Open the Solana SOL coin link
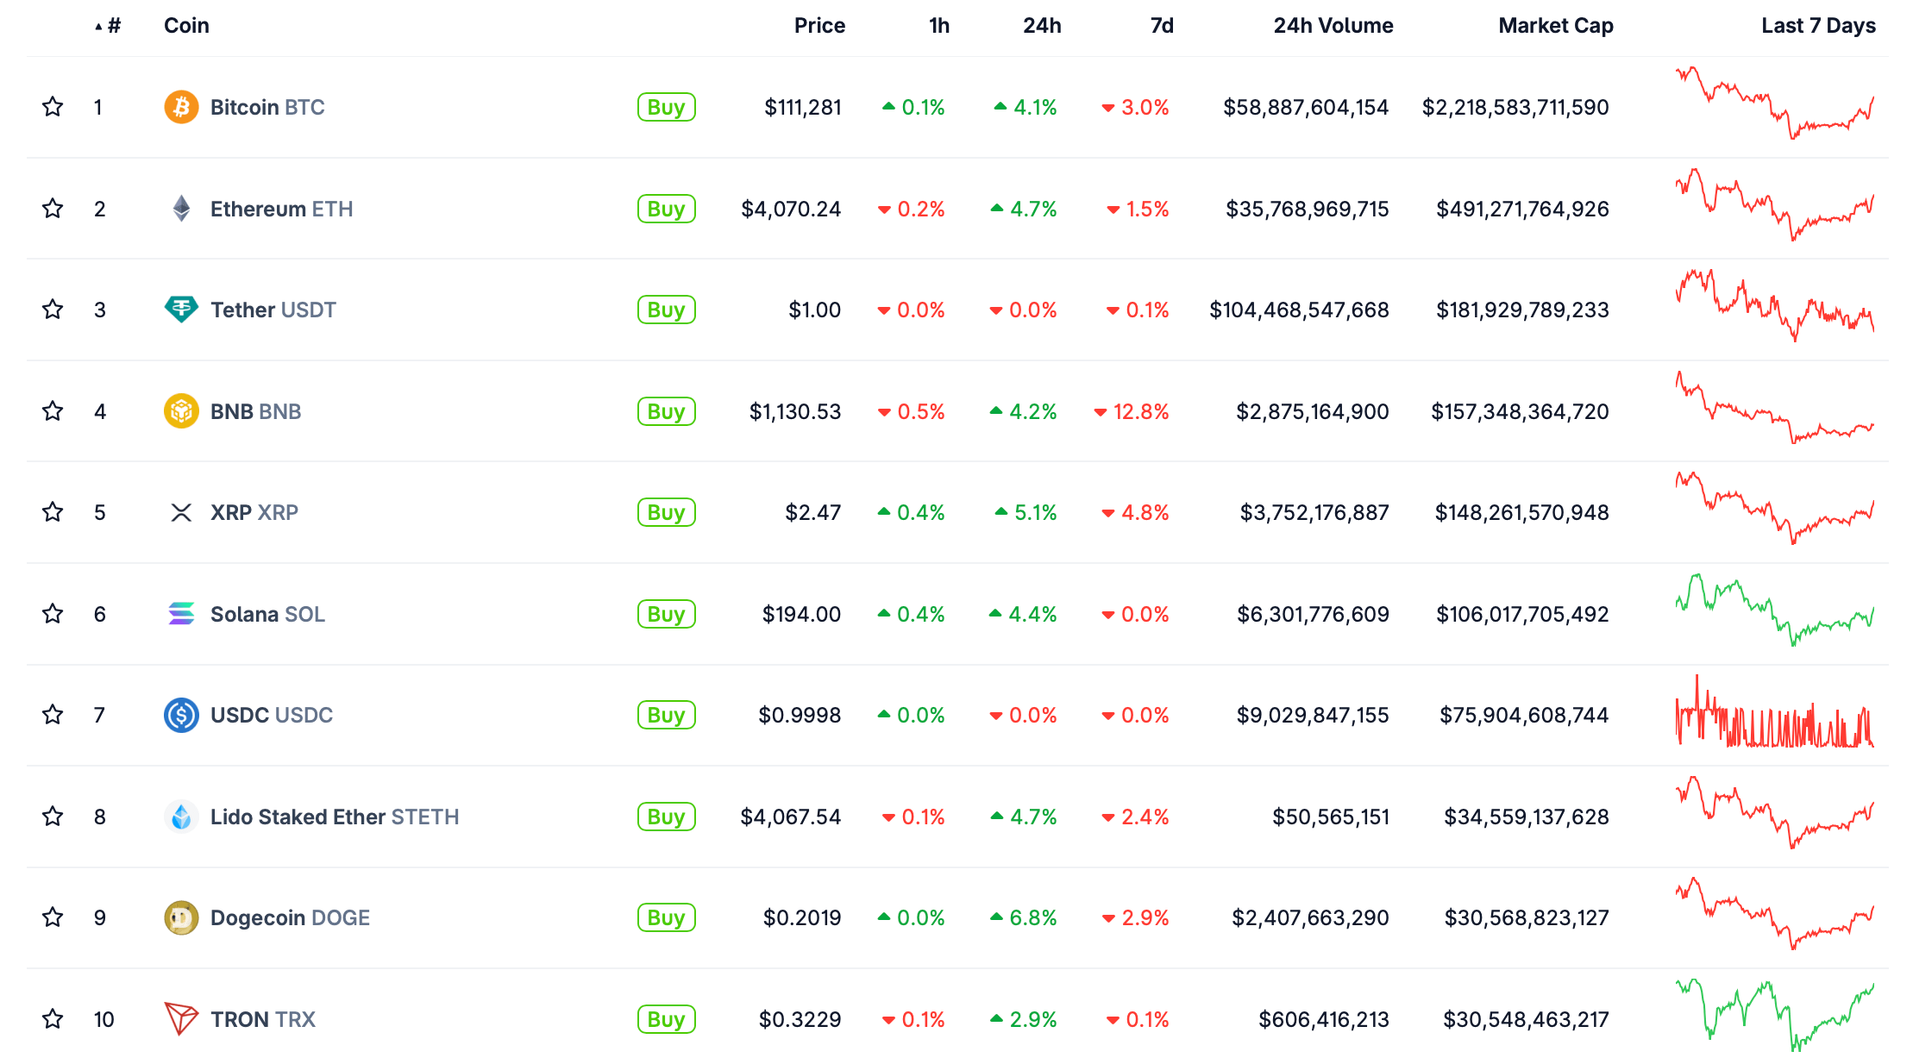This screenshot has width=1913, height=1064. coord(267,614)
